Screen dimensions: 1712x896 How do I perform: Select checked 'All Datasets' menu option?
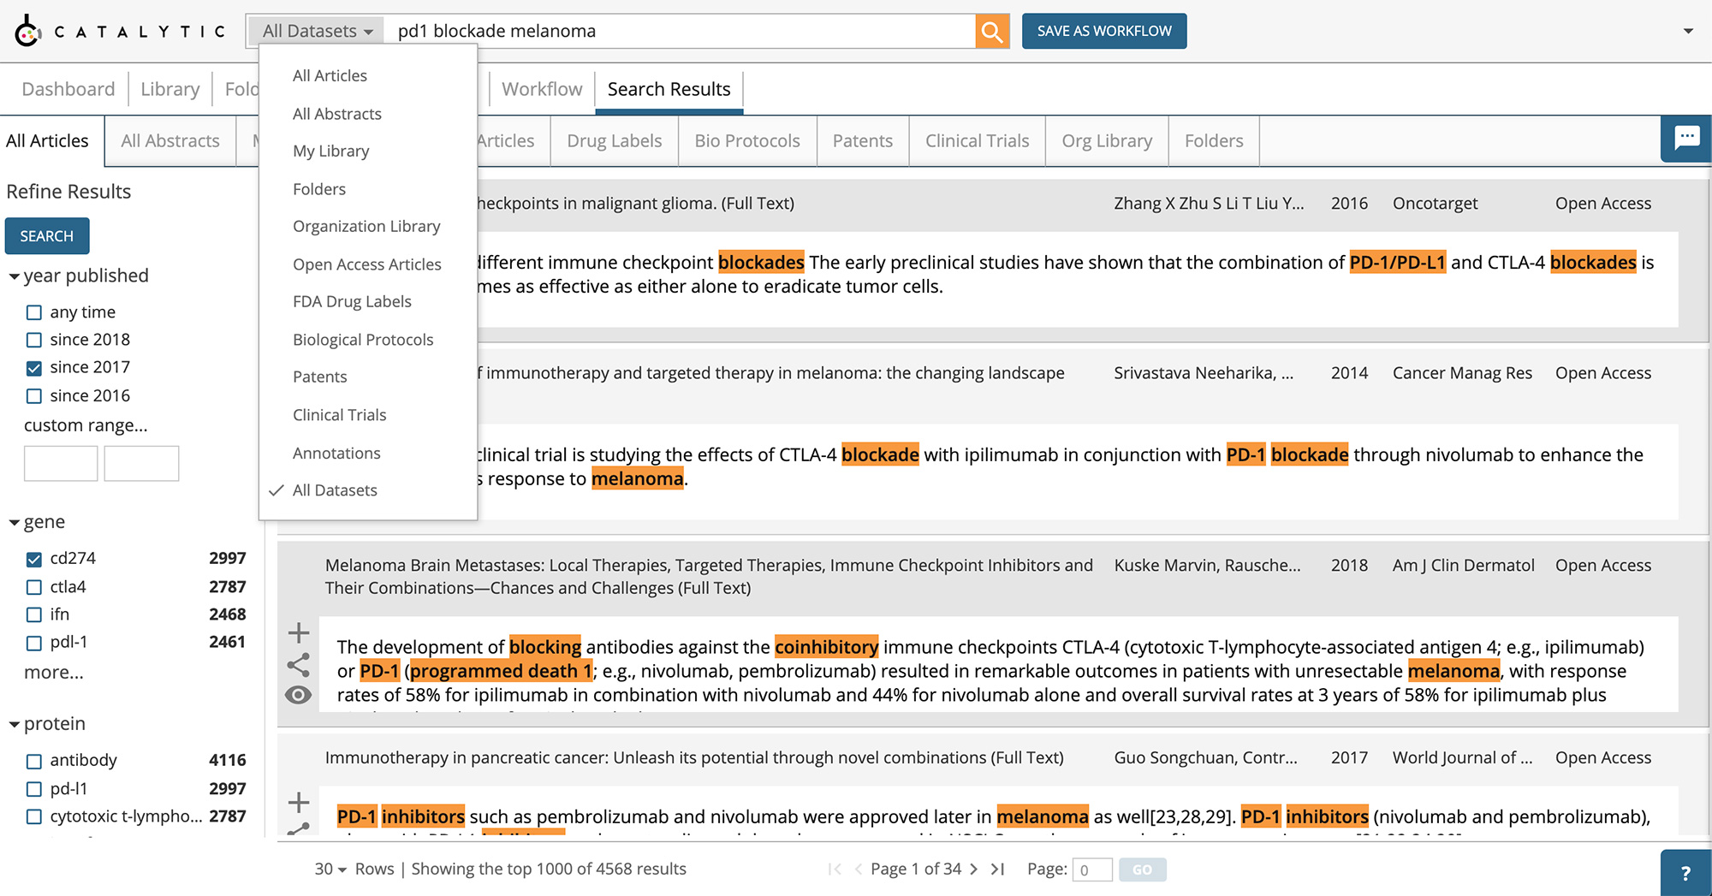coord(335,490)
